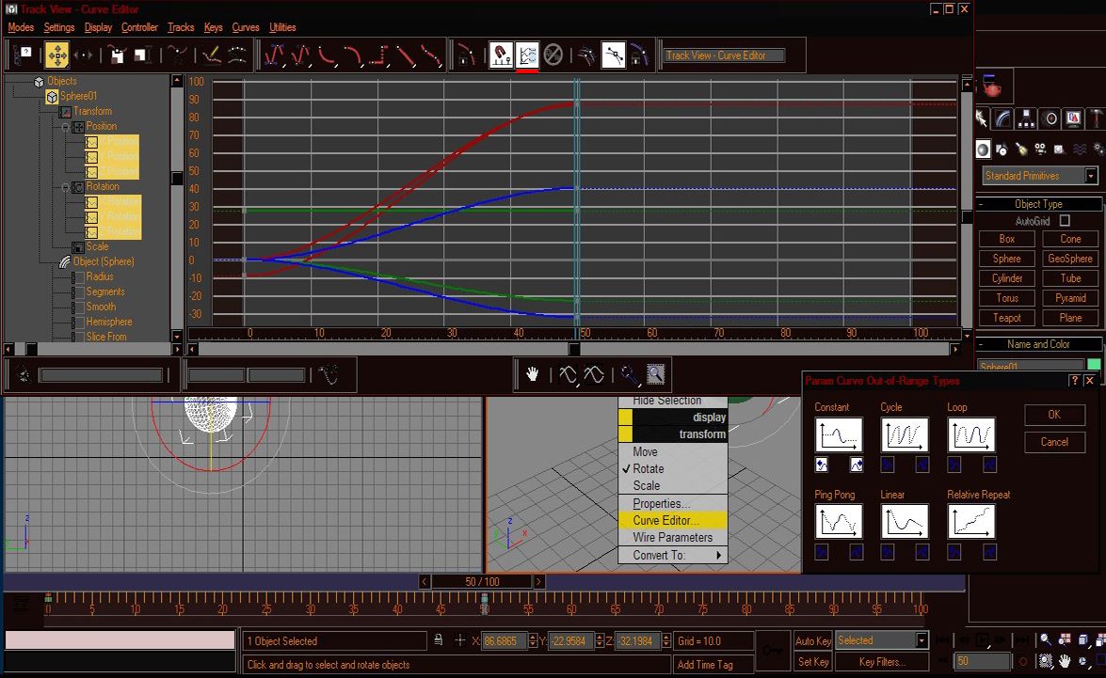
Task: Toggle Auto Key mode
Action: click(813, 640)
